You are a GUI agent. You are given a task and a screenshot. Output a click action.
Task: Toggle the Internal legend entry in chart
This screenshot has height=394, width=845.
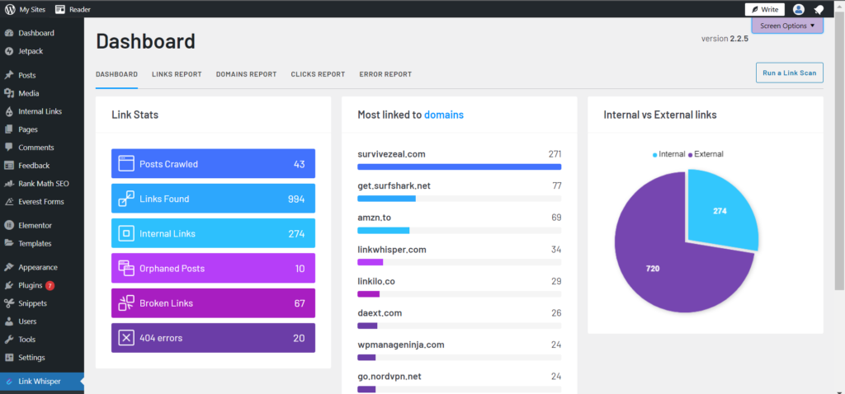tap(668, 154)
